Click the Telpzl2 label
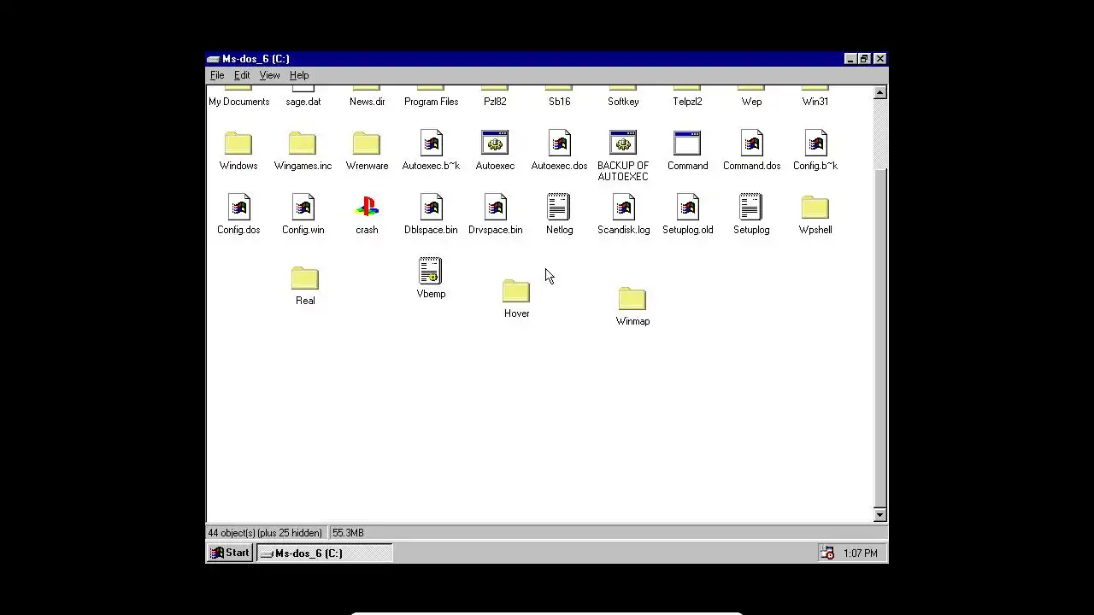Screen dimensions: 1094x615 tap(687, 102)
